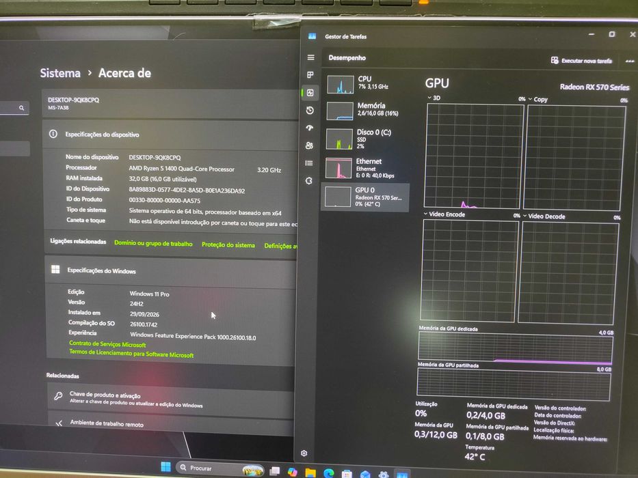Screen dimensions: 638x478
Task: Launch Copilot from the taskbar
Action: [293, 472]
